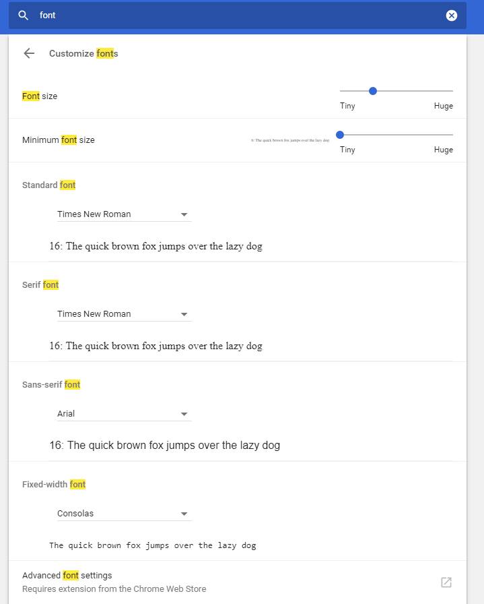The height and width of the screenshot is (604, 484).
Task: Open Advanced font settings external link icon
Action: point(446,582)
